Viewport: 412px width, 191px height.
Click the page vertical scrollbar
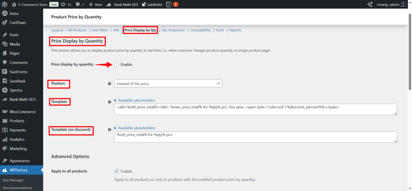click(x=410, y=48)
